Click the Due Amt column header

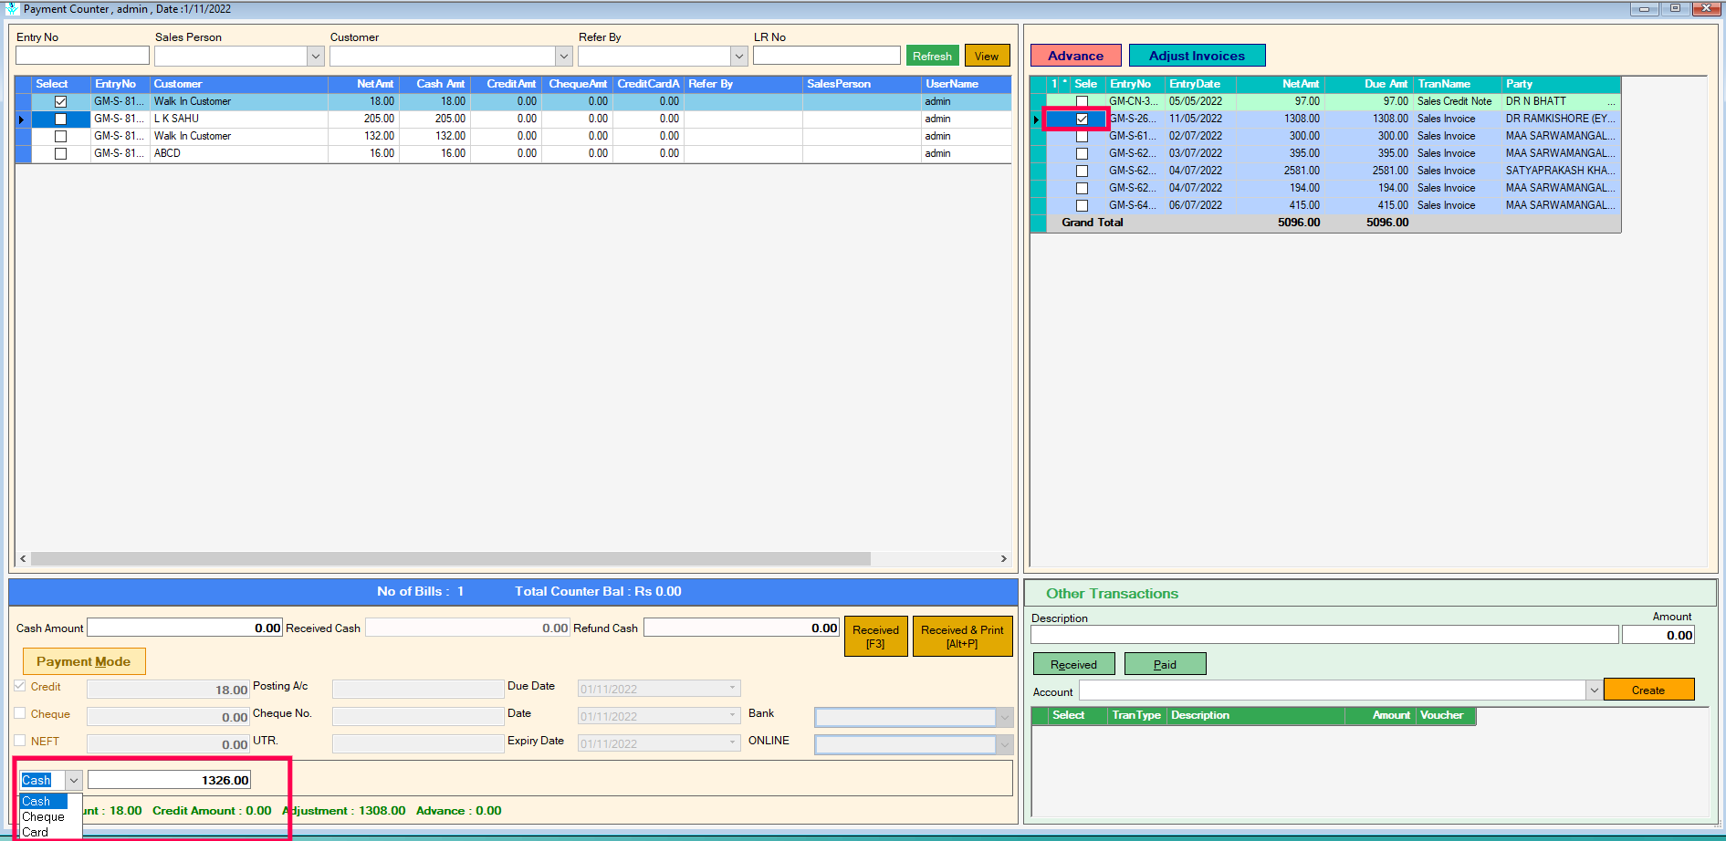(x=1369, y=84)
